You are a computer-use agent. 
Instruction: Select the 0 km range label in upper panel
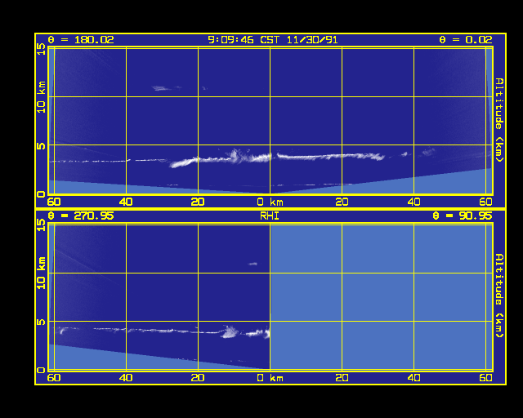click(x=270, y=202)
